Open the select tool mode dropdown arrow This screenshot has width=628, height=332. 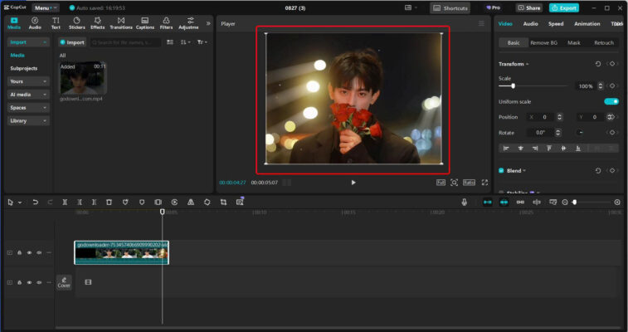coord(20,203)
